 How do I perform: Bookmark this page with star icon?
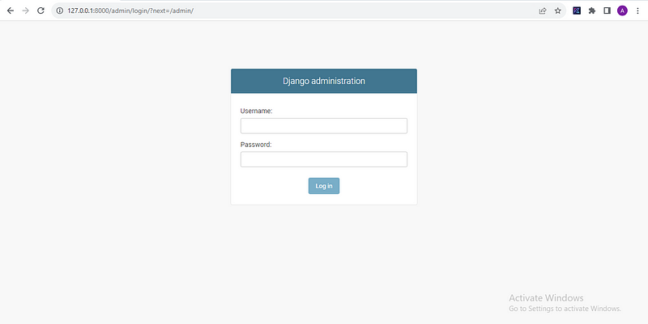(558, 11)
